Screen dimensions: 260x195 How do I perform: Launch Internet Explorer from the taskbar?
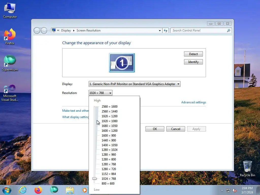pos(23,190)
